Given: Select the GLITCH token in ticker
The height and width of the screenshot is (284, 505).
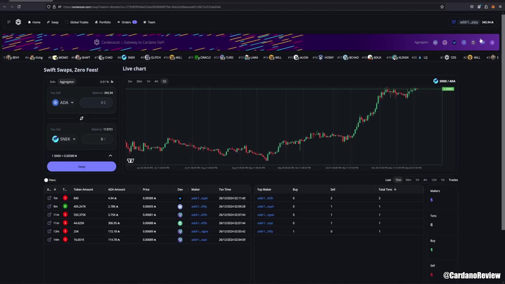Looking at the screenshot, I should tap(151, 57).
